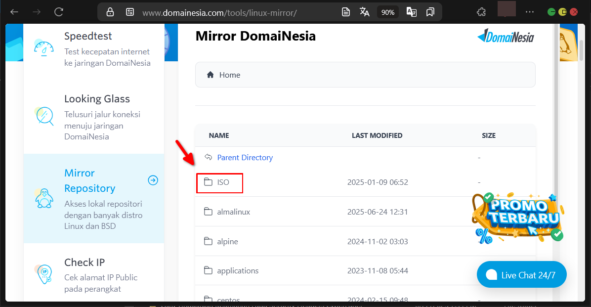Click the Check IP location pin icon
This screenshot has height=307, width=591.
44,274
